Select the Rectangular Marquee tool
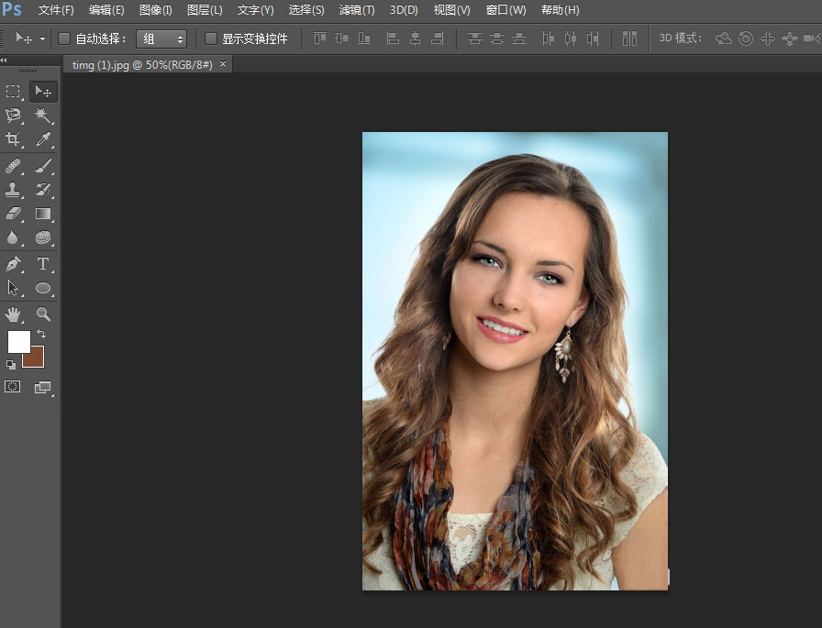822x628 pixels. click(x=14, y=92)
